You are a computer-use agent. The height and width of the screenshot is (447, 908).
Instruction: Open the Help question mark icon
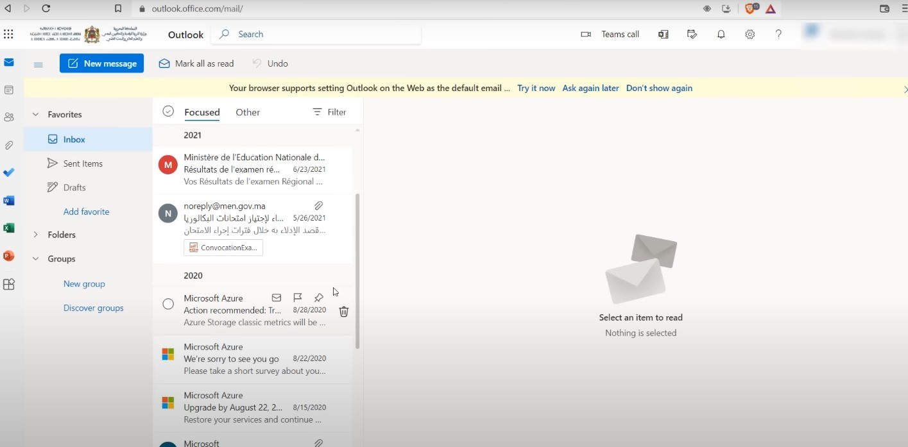[778, 35]
